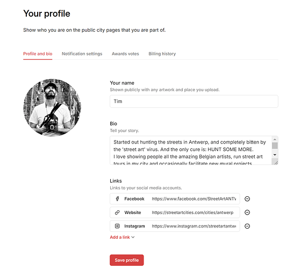Click the Website chain-link icon
The width and height of the screenshot is (294, 269).
coord(117,212)
